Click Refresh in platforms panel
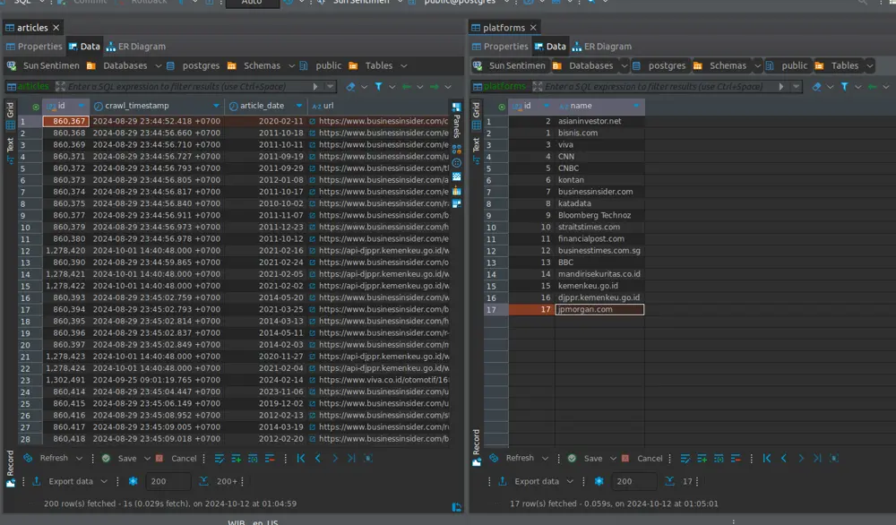 [x=512, y=458]
